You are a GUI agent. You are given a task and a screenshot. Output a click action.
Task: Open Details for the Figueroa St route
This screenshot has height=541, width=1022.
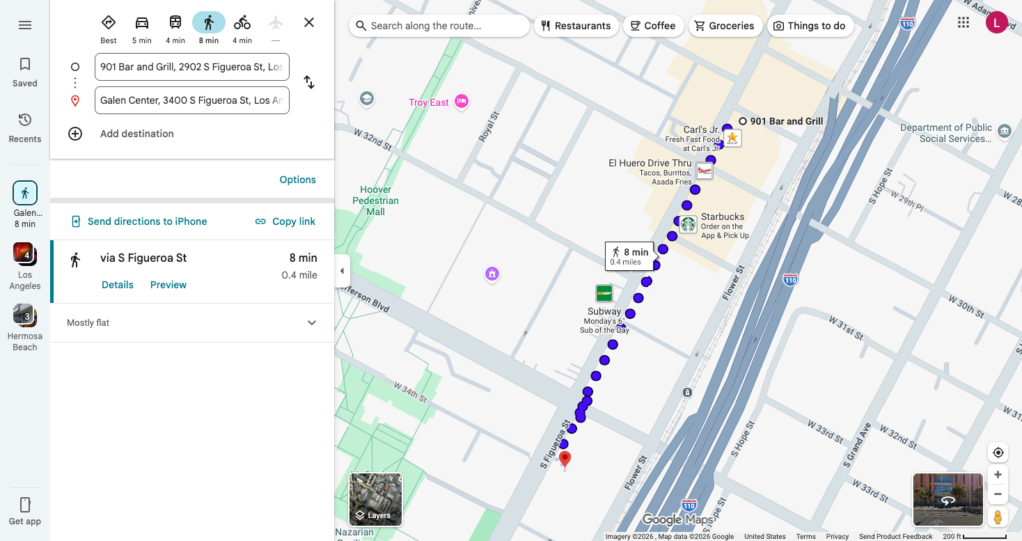(118, 285)
